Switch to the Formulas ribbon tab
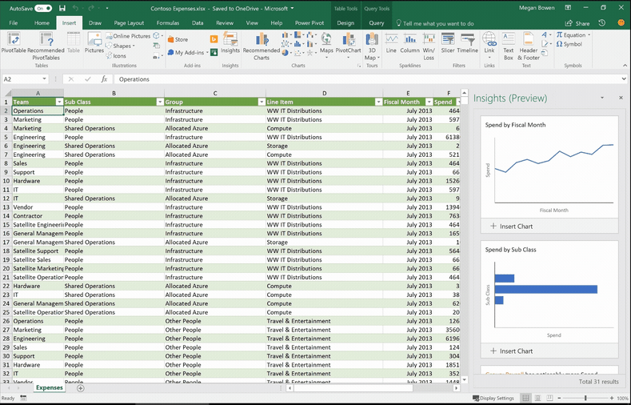 (168, 23)
